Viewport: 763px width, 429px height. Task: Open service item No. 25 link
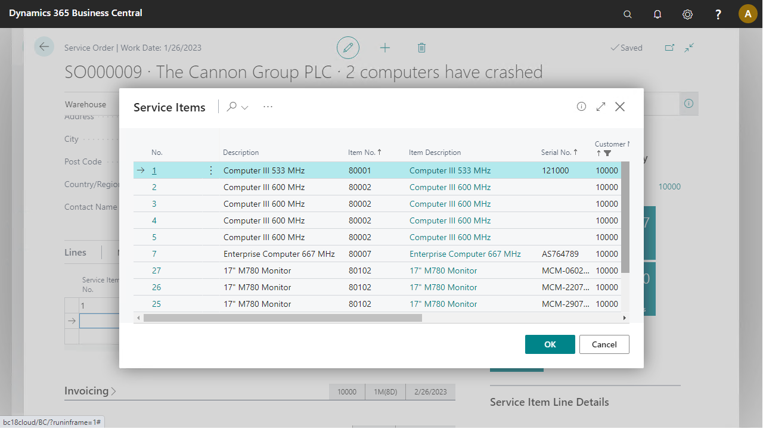pos(156,304)
